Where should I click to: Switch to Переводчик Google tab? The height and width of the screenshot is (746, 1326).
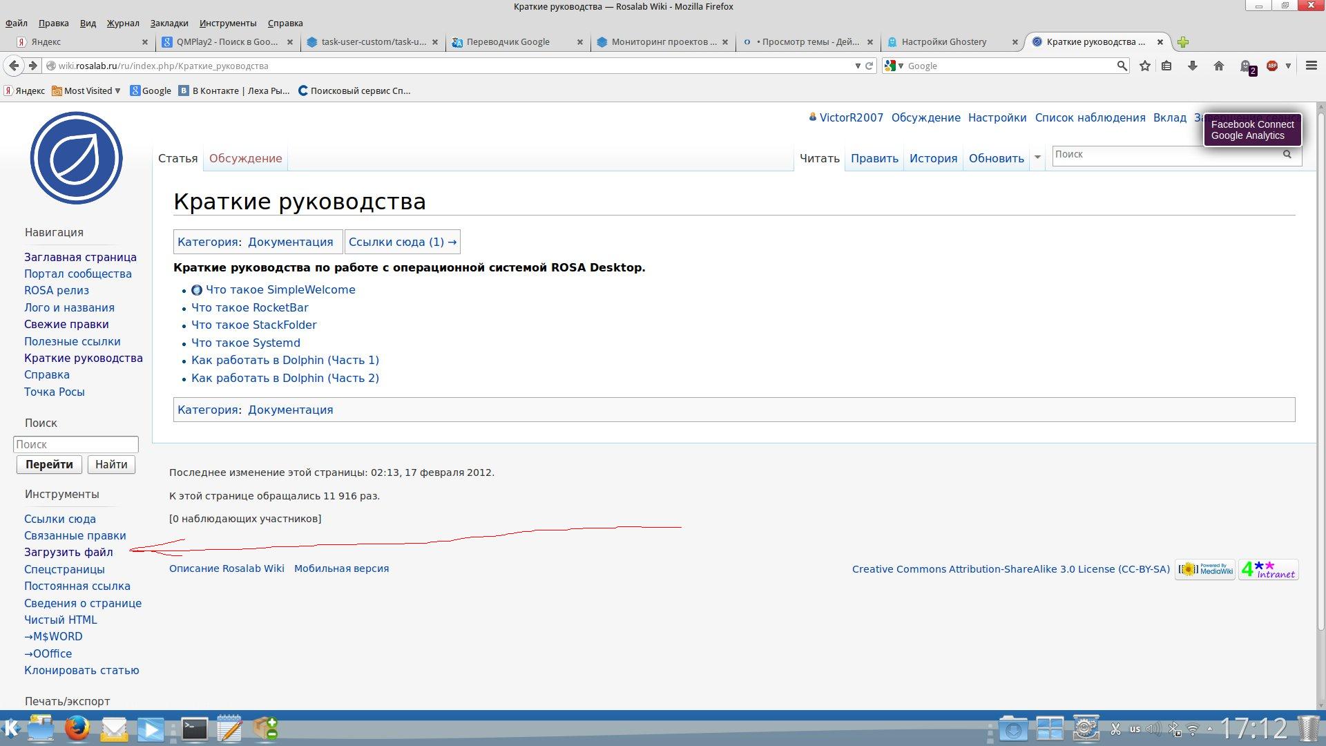(508, 42)
